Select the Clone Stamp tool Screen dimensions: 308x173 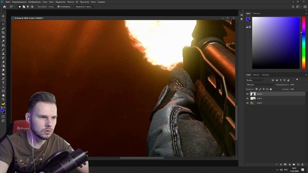[3, 53]
